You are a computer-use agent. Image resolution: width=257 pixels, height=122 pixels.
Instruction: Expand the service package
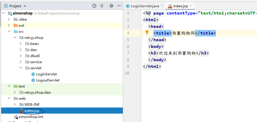point(21,62)
